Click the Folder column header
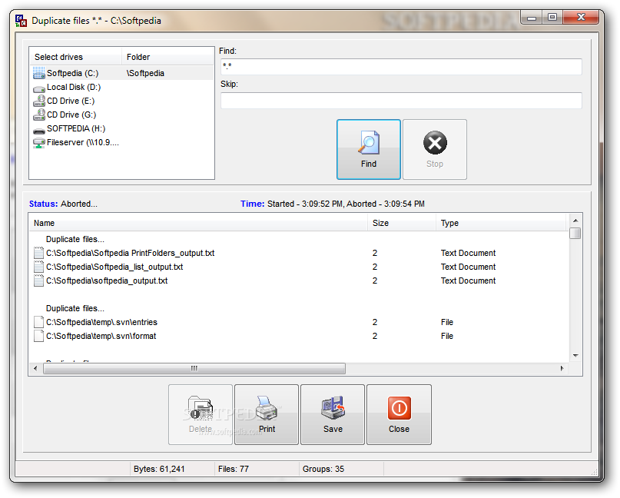 point(167,57)
